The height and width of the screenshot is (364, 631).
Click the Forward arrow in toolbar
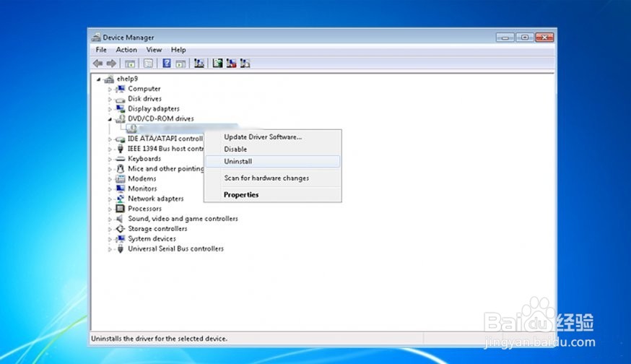click(111, 64)
